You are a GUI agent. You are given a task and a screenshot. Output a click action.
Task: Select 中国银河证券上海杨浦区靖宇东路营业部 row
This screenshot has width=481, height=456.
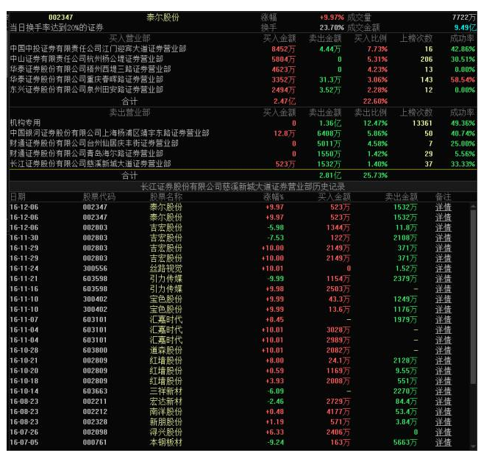pos(243,133)
